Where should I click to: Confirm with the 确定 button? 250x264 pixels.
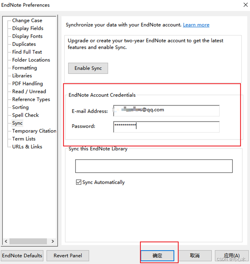click(x=157, y=256)
